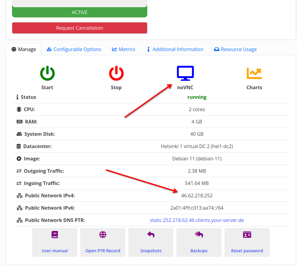The height and width of the screenshot is (267, 297).
Task: Open the static.252.218.62.46 DNS PTR link
Action: point(197,220)
